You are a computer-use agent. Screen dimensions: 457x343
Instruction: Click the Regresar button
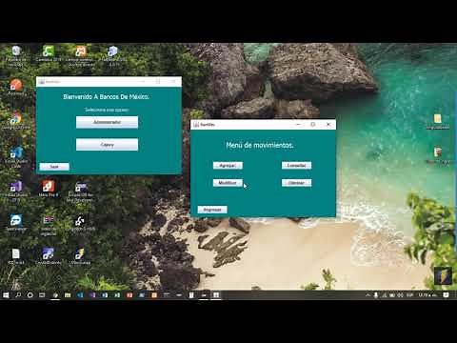pyautogui.click(x=212, y=210)
